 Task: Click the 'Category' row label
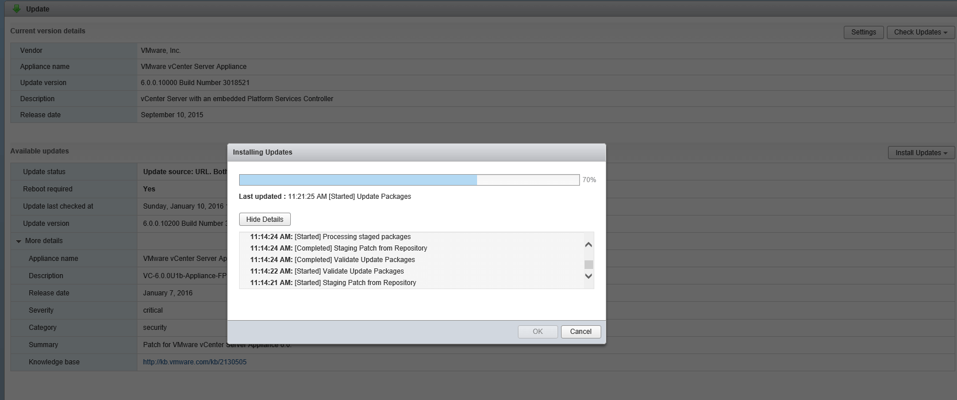click(x=43, y=328)
